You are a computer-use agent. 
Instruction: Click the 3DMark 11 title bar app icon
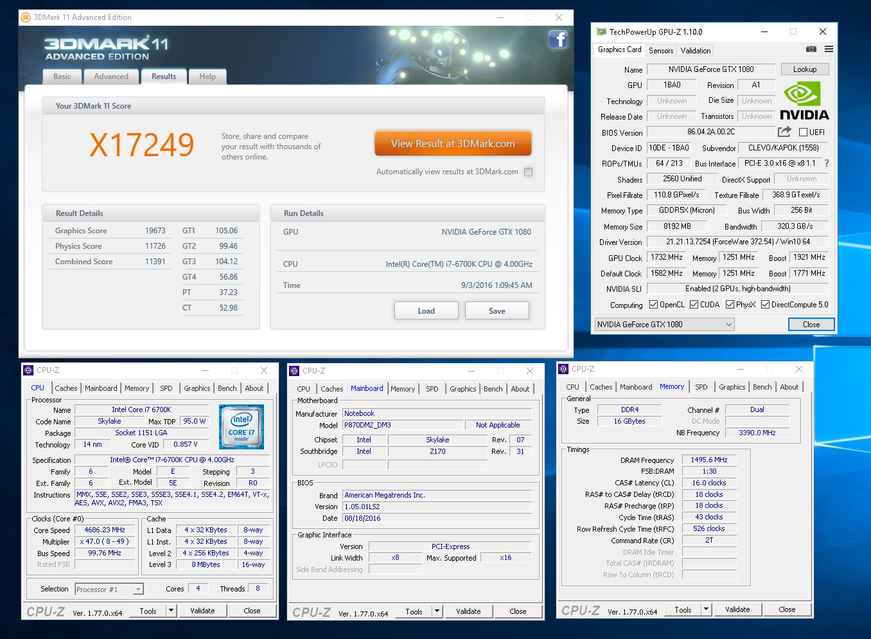tap(26, 17)
